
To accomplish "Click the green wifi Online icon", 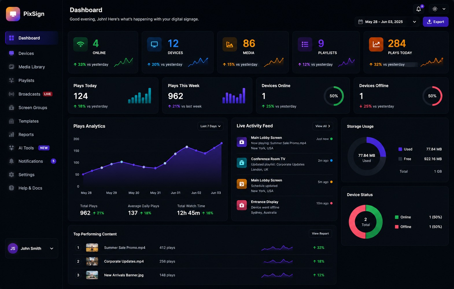I will 81,44.
